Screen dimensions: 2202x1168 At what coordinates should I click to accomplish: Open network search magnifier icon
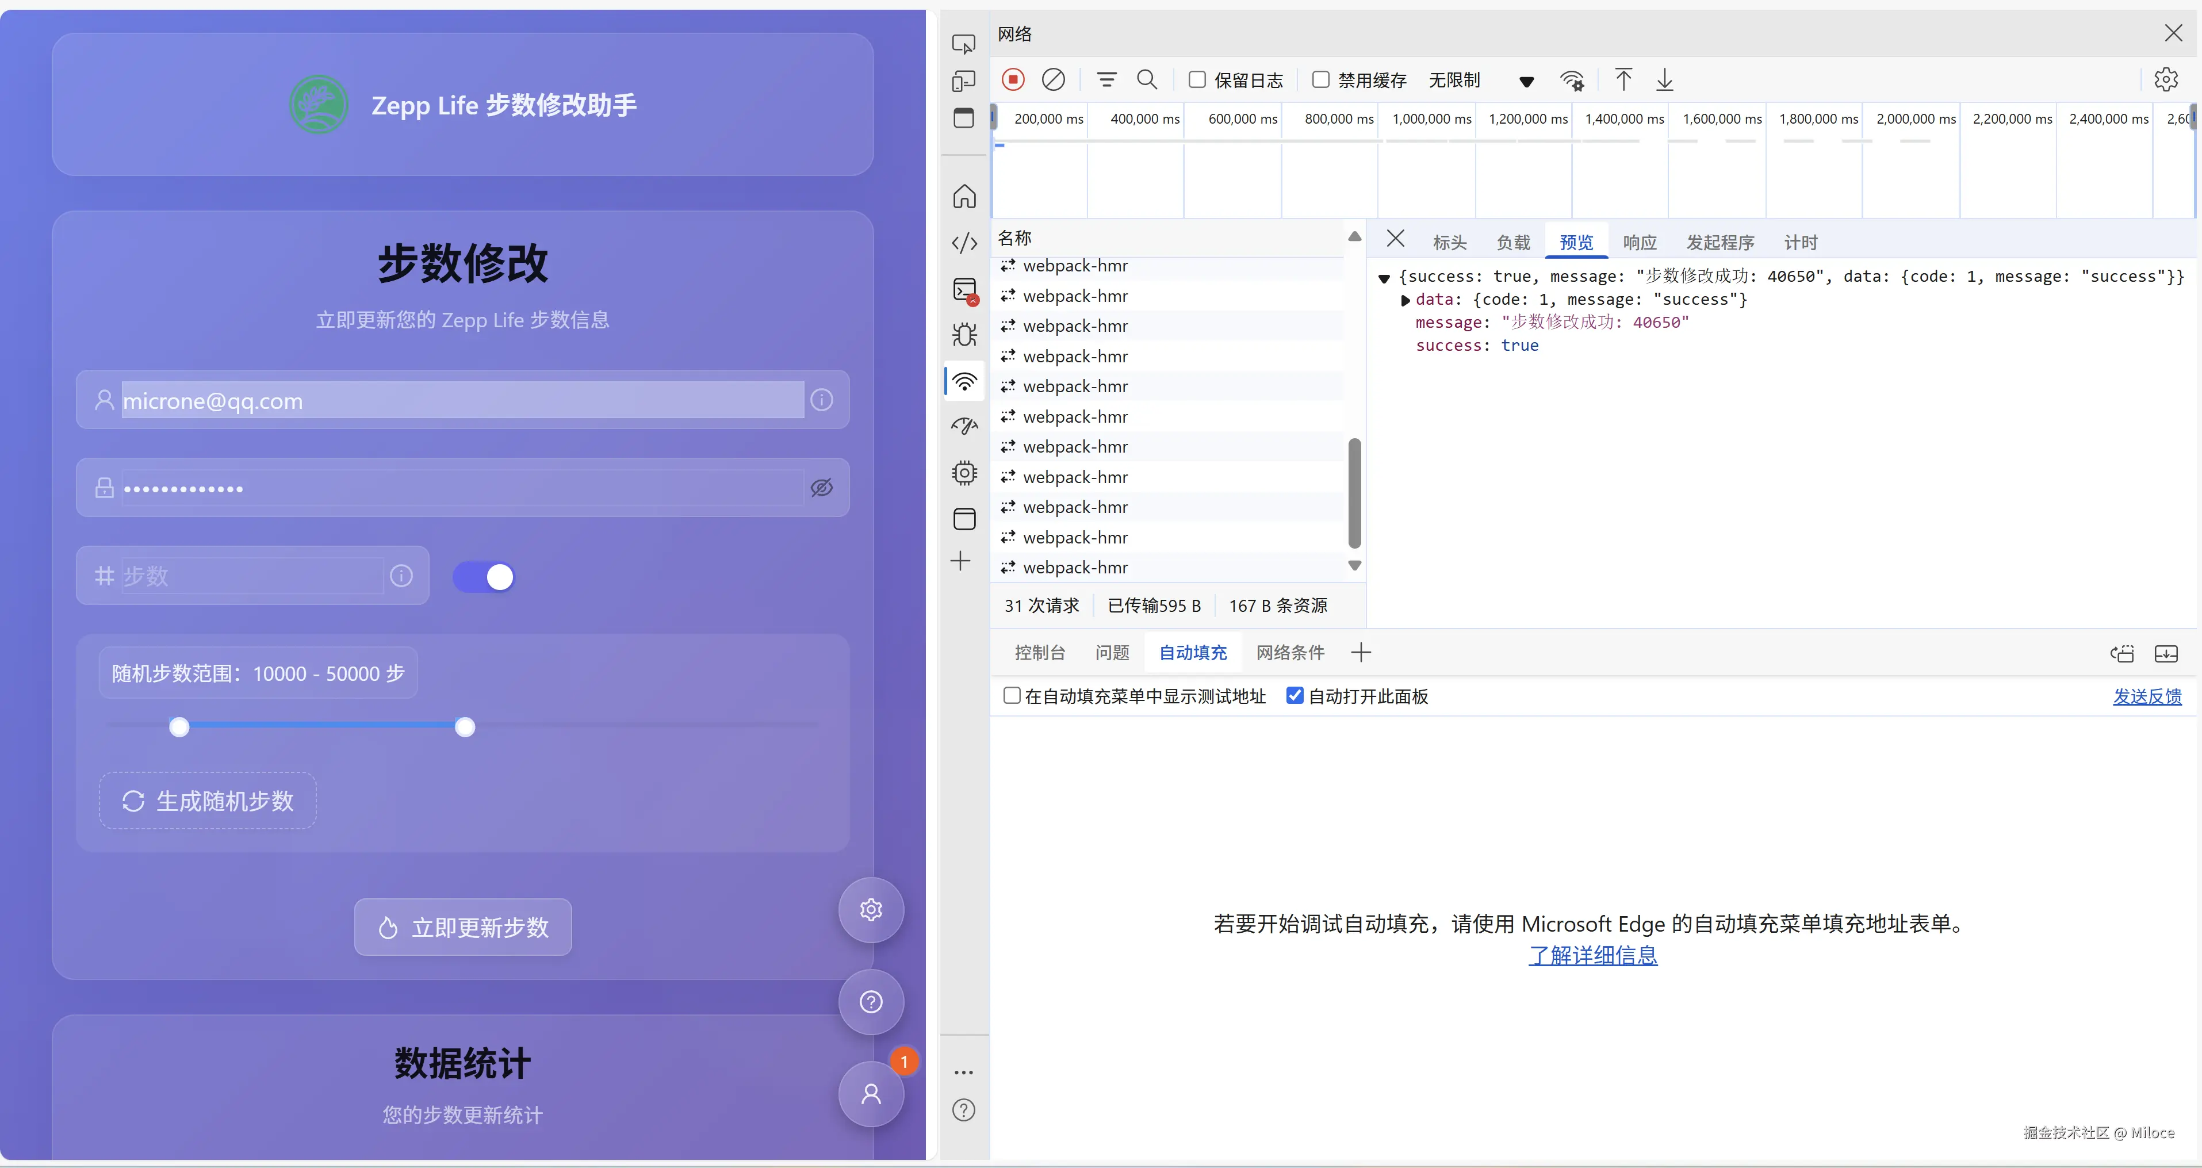click(1146, 79)
